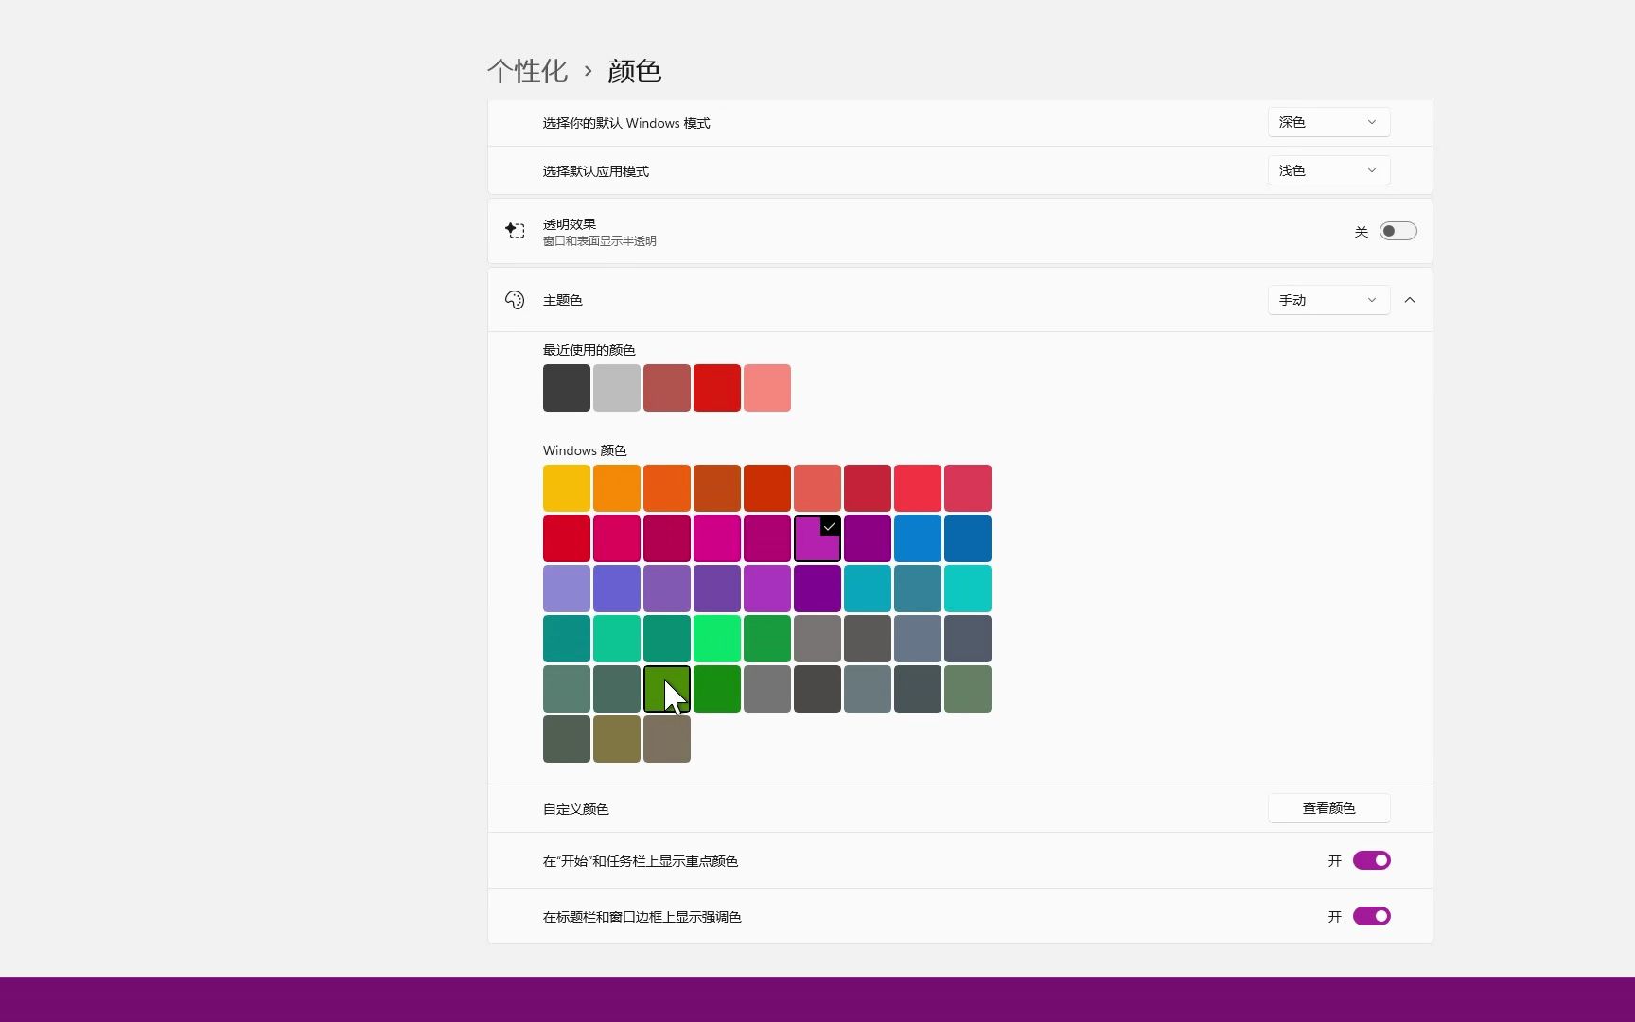Select the lavender swatch starting the third row

pos(567,589)
